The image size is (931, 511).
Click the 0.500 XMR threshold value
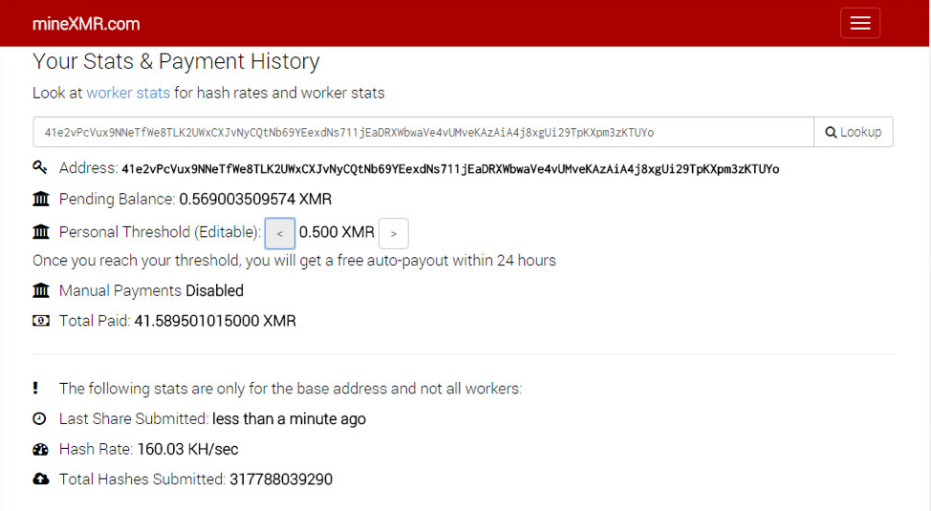point(336,232)
